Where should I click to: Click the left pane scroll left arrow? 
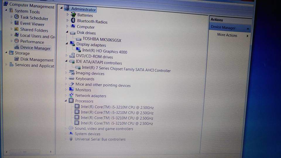click(6, 152)
